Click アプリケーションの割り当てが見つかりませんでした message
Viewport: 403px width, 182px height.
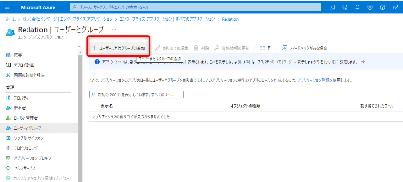[x=131, y=117]
